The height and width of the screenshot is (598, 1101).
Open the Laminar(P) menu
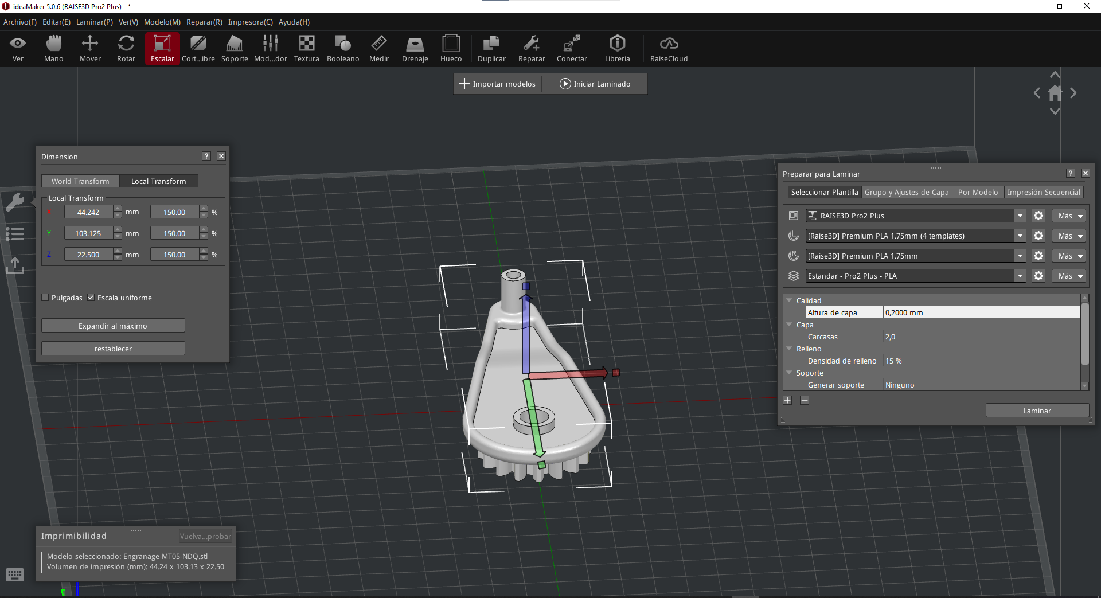click(x=95, y=22)
